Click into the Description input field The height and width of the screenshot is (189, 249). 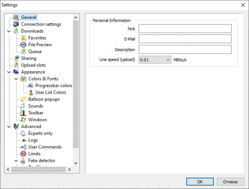(x=185, y=49)
